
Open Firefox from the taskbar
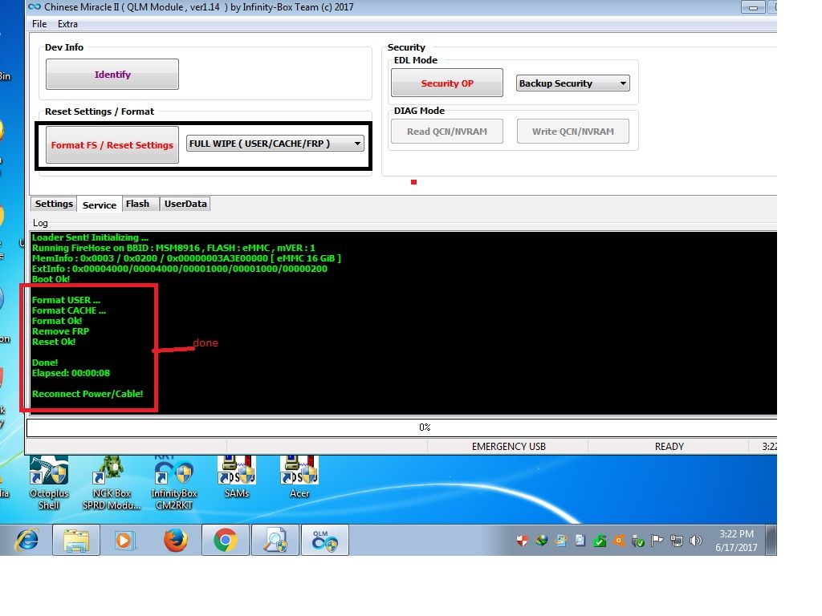coord(175,541)
